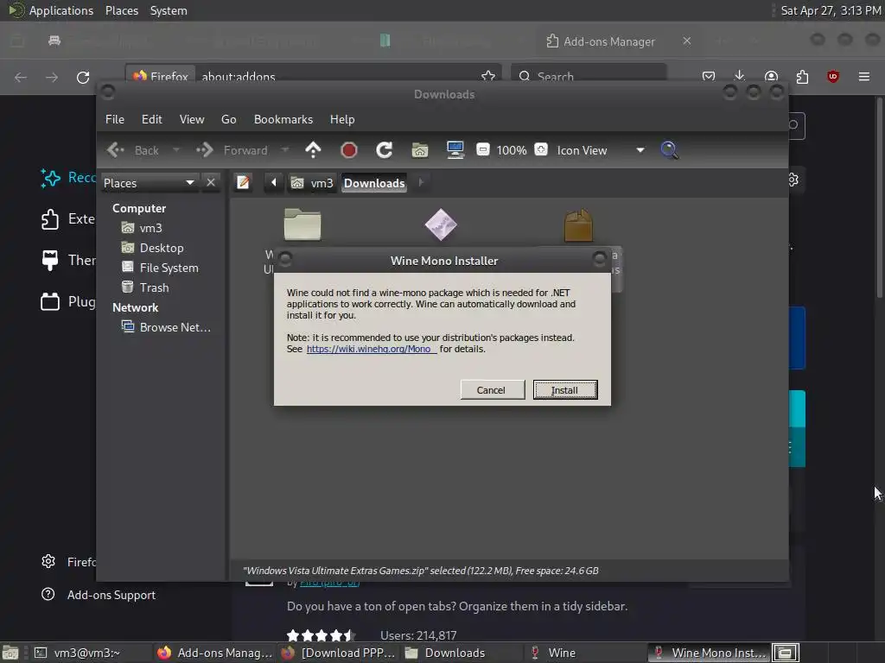Open the wiki.winehq.org/Mono link
Image resolution: width=885 pixels, height=663 pixels.
coord(371,349)
